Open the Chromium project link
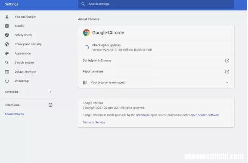248x163 pixels. tap(143, 115)
